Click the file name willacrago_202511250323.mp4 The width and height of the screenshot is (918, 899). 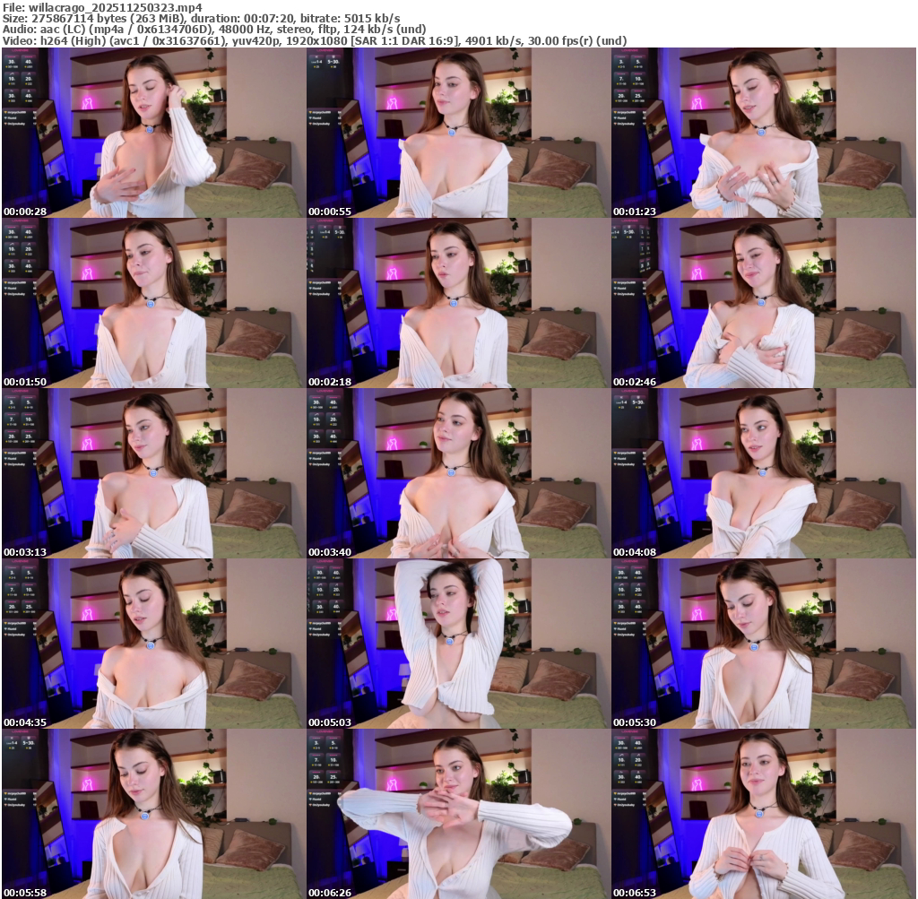pyautogui.click(x=116, y=7)
